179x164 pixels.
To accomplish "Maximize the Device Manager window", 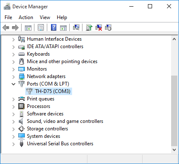I will click(150, 6).
